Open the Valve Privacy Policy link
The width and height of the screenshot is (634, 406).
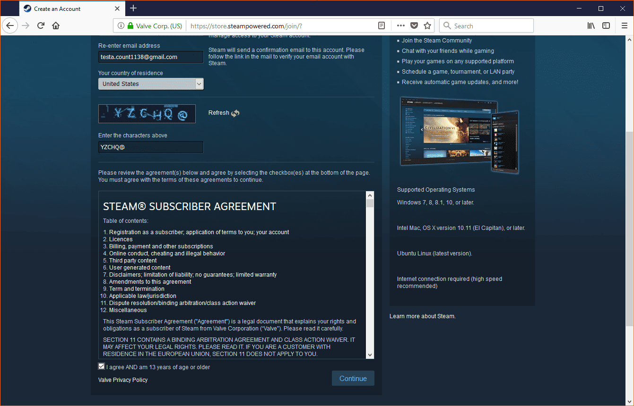[x=123, y=380]
